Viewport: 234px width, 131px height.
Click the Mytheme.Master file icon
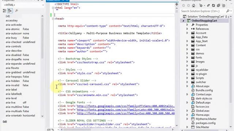(x=193, y=119)
